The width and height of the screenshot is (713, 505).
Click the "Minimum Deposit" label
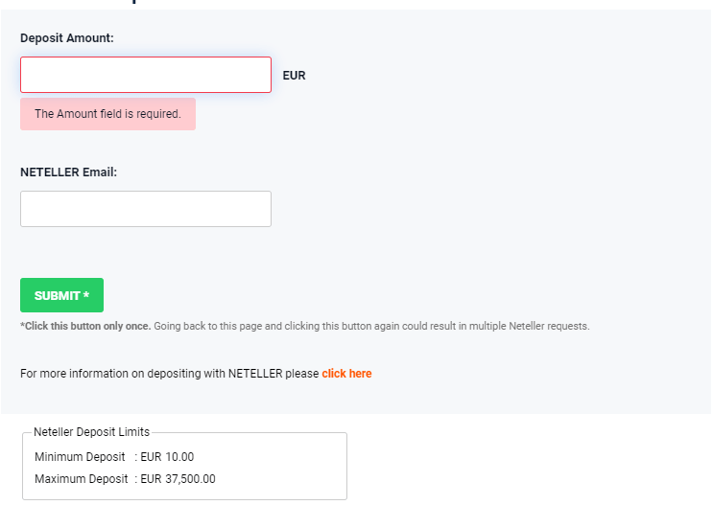pos(81,457)
